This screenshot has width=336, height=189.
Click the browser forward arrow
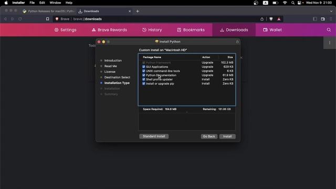[x=13, y=19]
